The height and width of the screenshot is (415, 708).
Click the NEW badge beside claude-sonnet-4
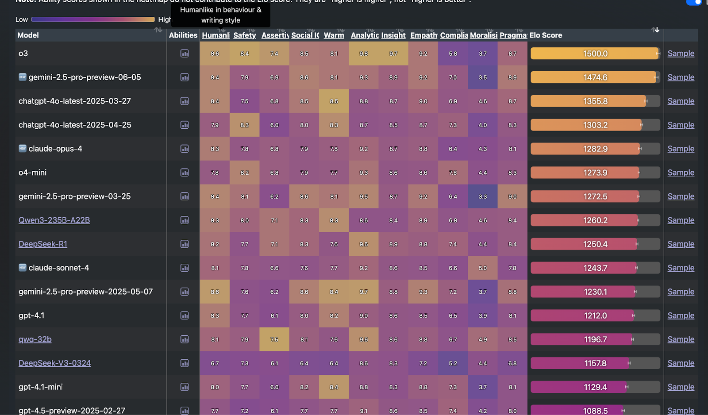coord(23,268)
